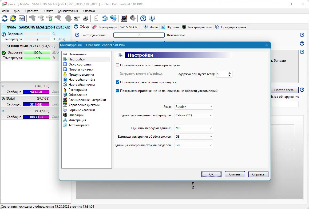The image size is (309, 209).
Task: Uncheck Показывать главное окно при запуске
Action: [117, 82]
